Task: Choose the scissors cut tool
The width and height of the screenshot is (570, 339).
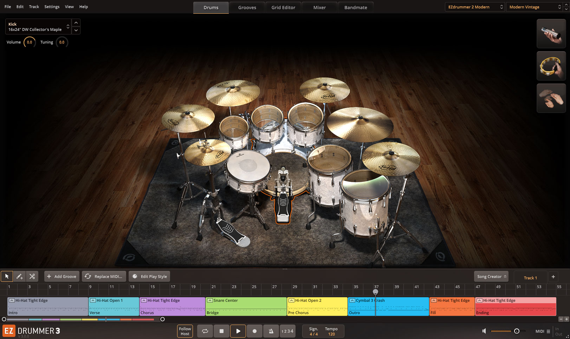Action: click(32, 276)
